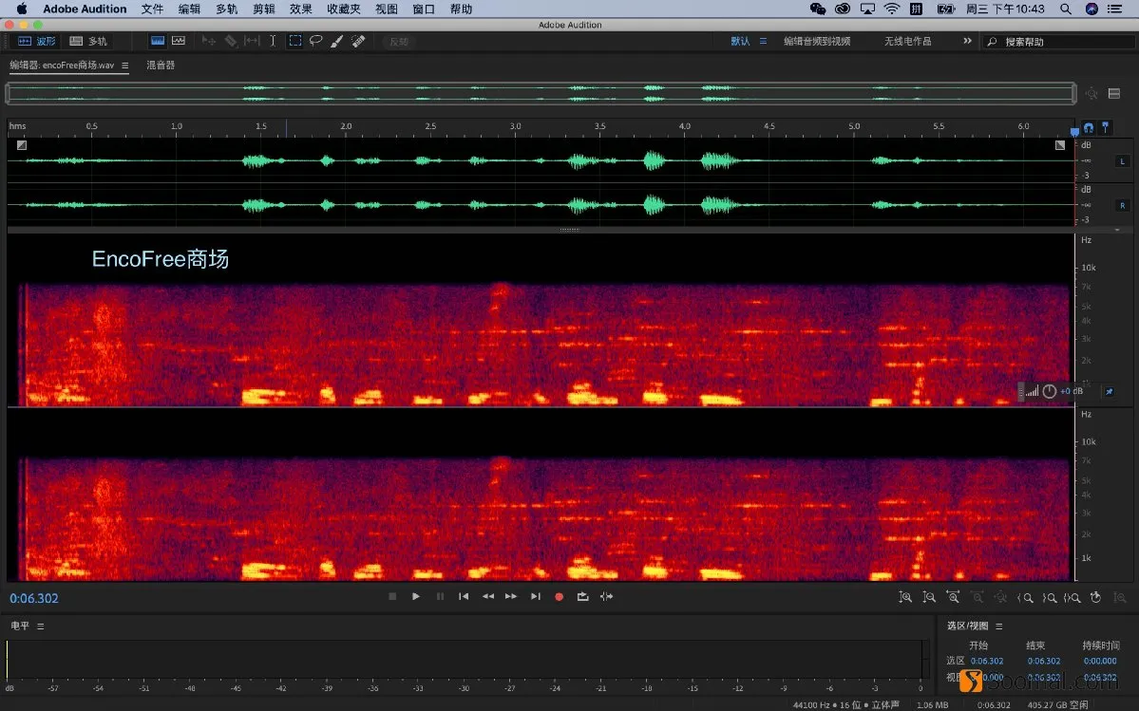
Task: Select the Time Selection tool
Action: [x=273, y=41]
